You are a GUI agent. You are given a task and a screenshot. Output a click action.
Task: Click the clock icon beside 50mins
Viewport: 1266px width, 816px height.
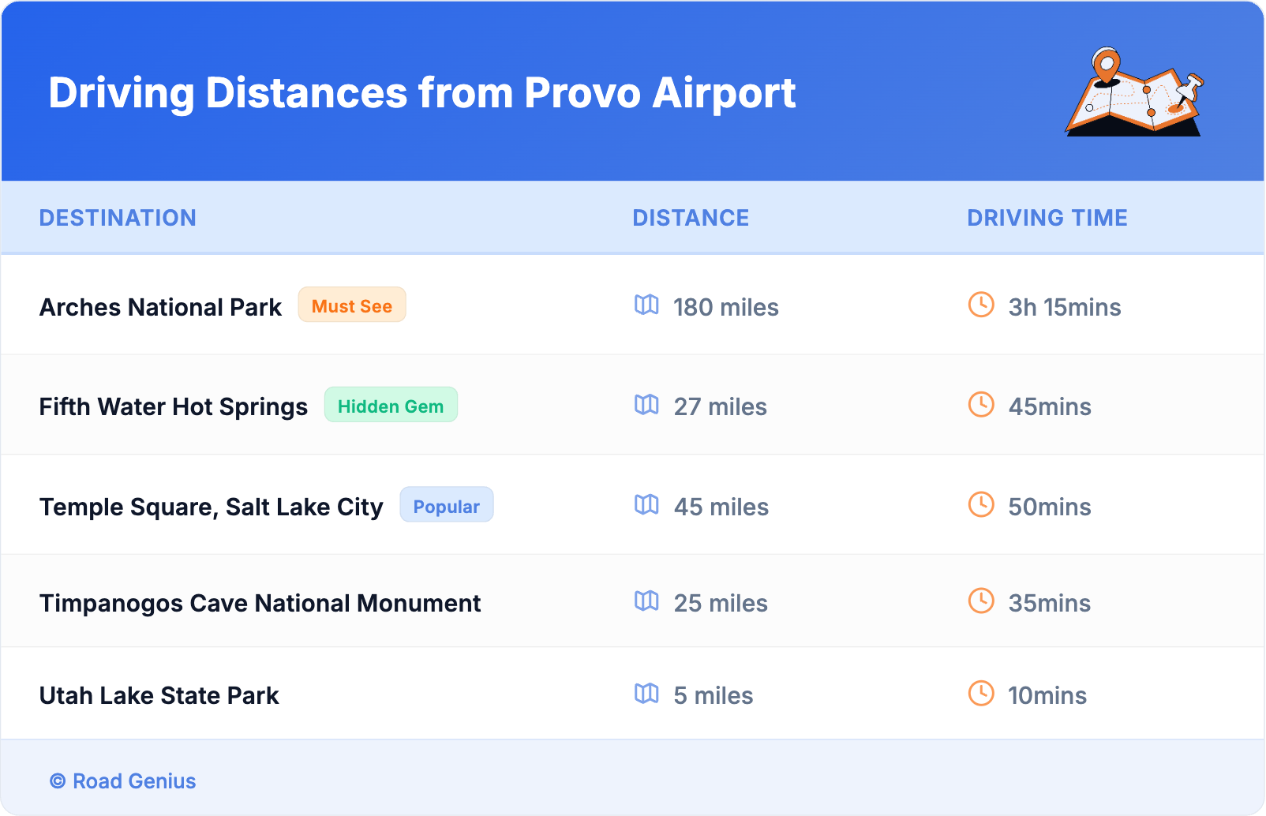coord(981,505)
